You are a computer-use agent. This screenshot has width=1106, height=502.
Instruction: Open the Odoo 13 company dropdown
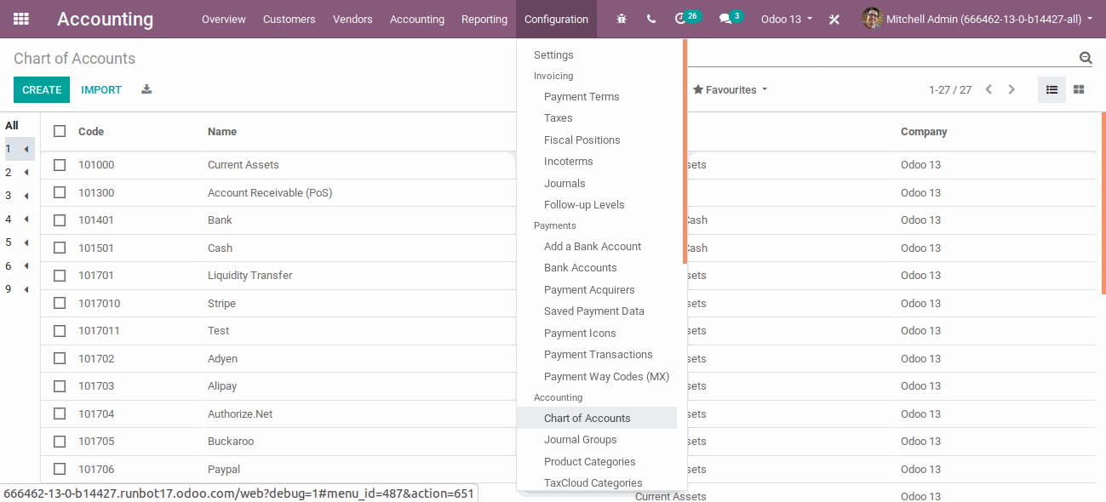tap(787, 19)
